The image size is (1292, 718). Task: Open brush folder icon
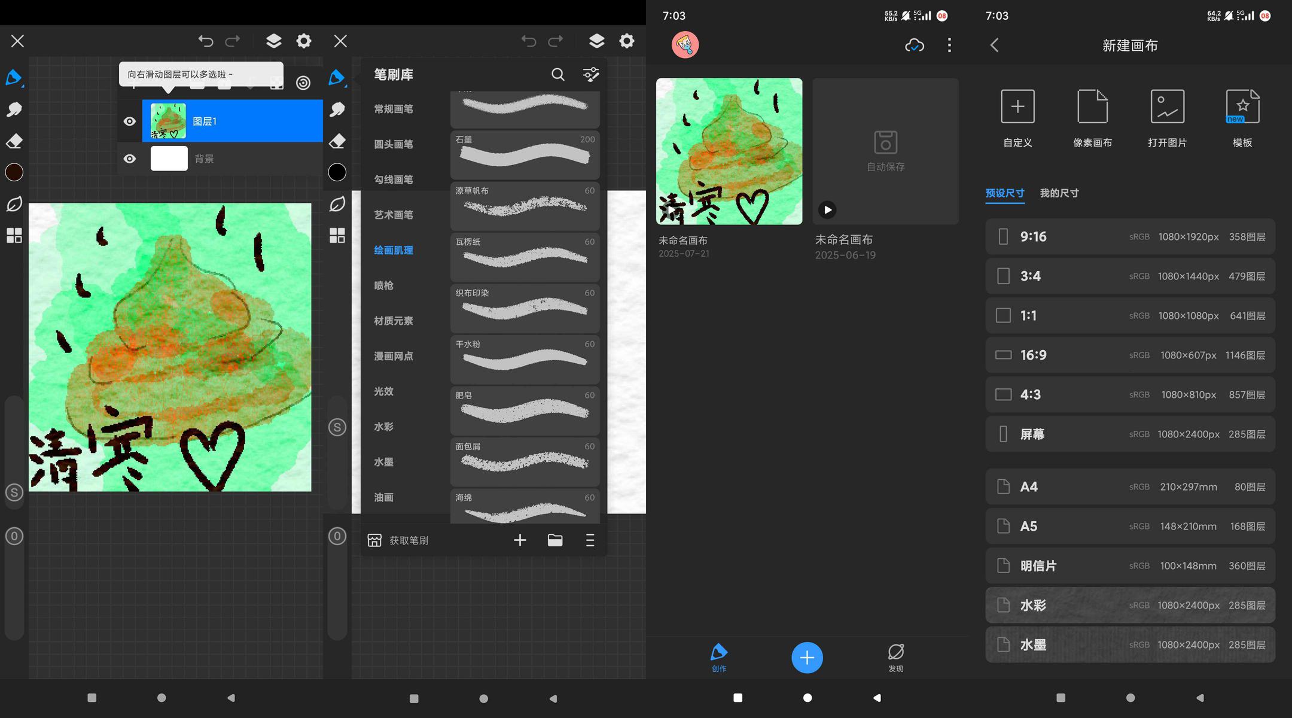tap(555, 540)
